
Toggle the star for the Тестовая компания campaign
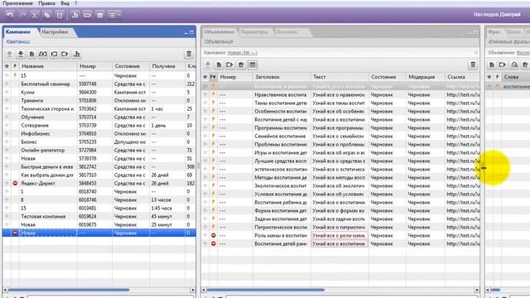[x=7, y=216]
